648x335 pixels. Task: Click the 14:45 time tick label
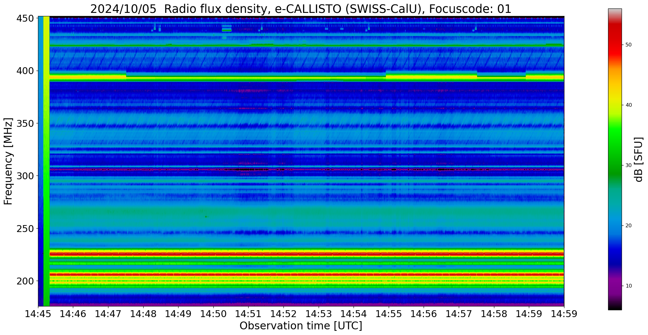(38, 314)
